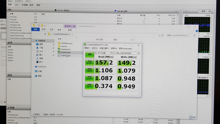Viewport: 220px width, 124px height.
Task: Open OneDrive in the navigation pane
Action: [42, 67]
